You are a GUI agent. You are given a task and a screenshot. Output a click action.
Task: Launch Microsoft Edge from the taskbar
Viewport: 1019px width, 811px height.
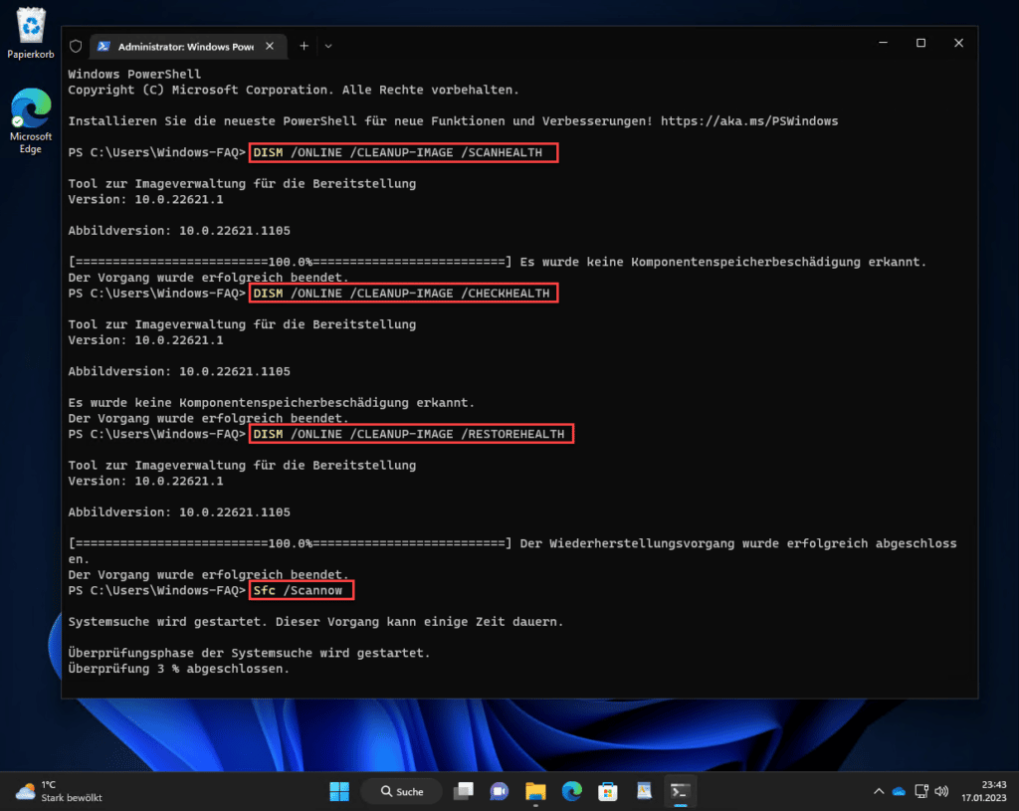click(x=572, y=791)
